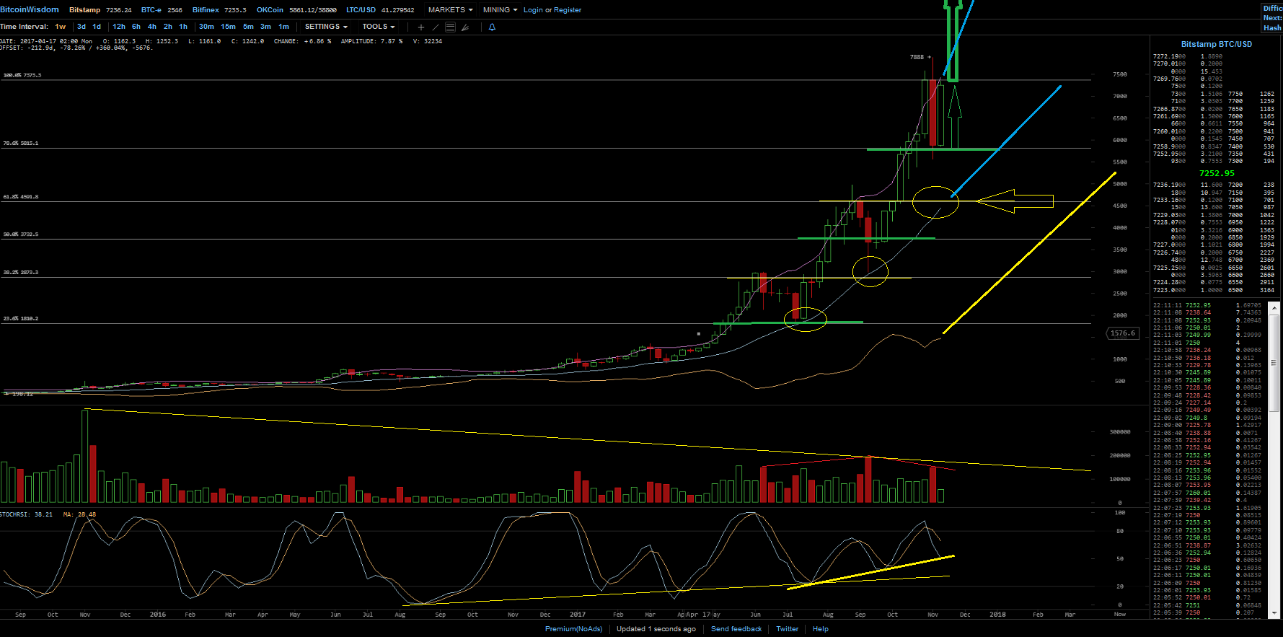
Task: Click the Updated 1 seconds ago status
Action: point(656,629)
